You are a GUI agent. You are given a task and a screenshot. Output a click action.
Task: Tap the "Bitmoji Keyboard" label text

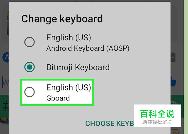tap(78, 67)
